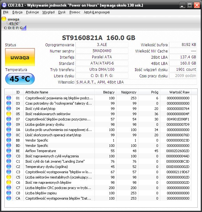Open the Funkcje menu

[x=32, y=12]
